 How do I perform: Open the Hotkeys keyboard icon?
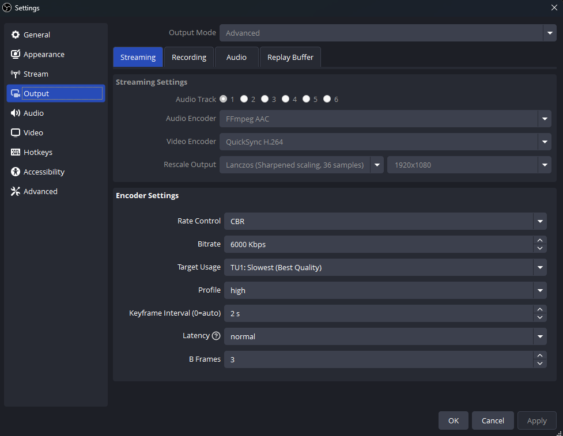pyautogui.click(x=16, y=152)
